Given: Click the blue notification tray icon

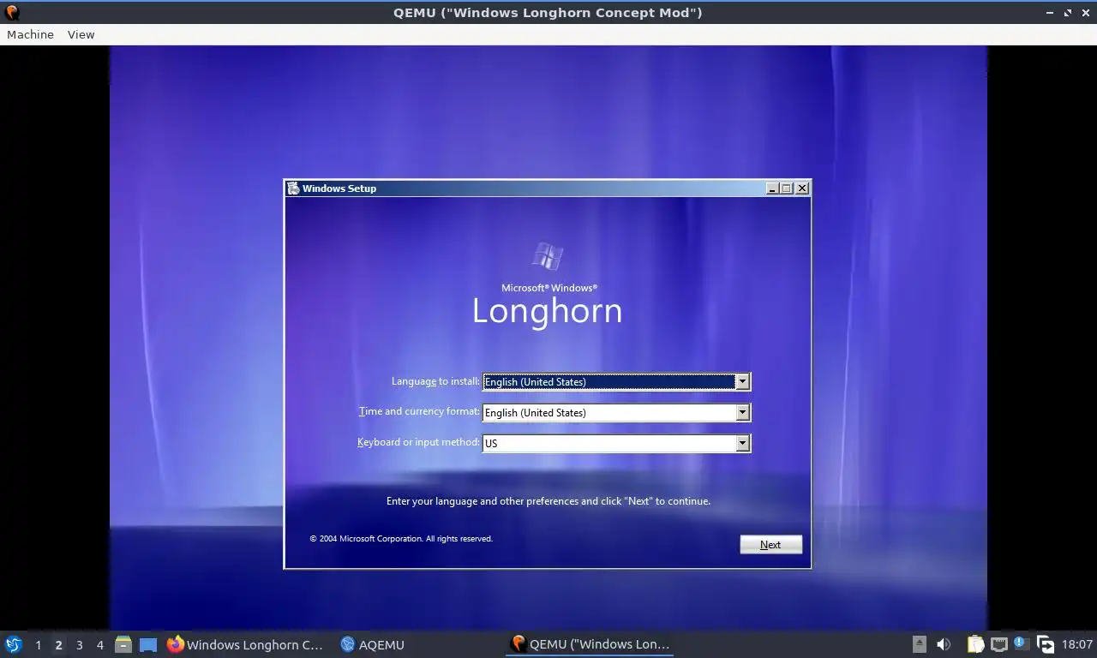Looking at the screenshot, I should click(x=1021, y=642).
